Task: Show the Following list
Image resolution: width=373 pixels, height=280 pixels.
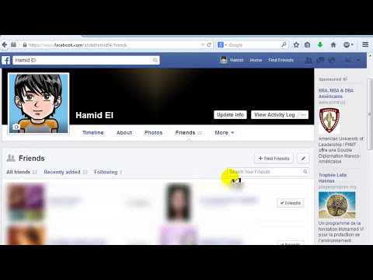Action: pyautogui.click(x=108, y=172)
